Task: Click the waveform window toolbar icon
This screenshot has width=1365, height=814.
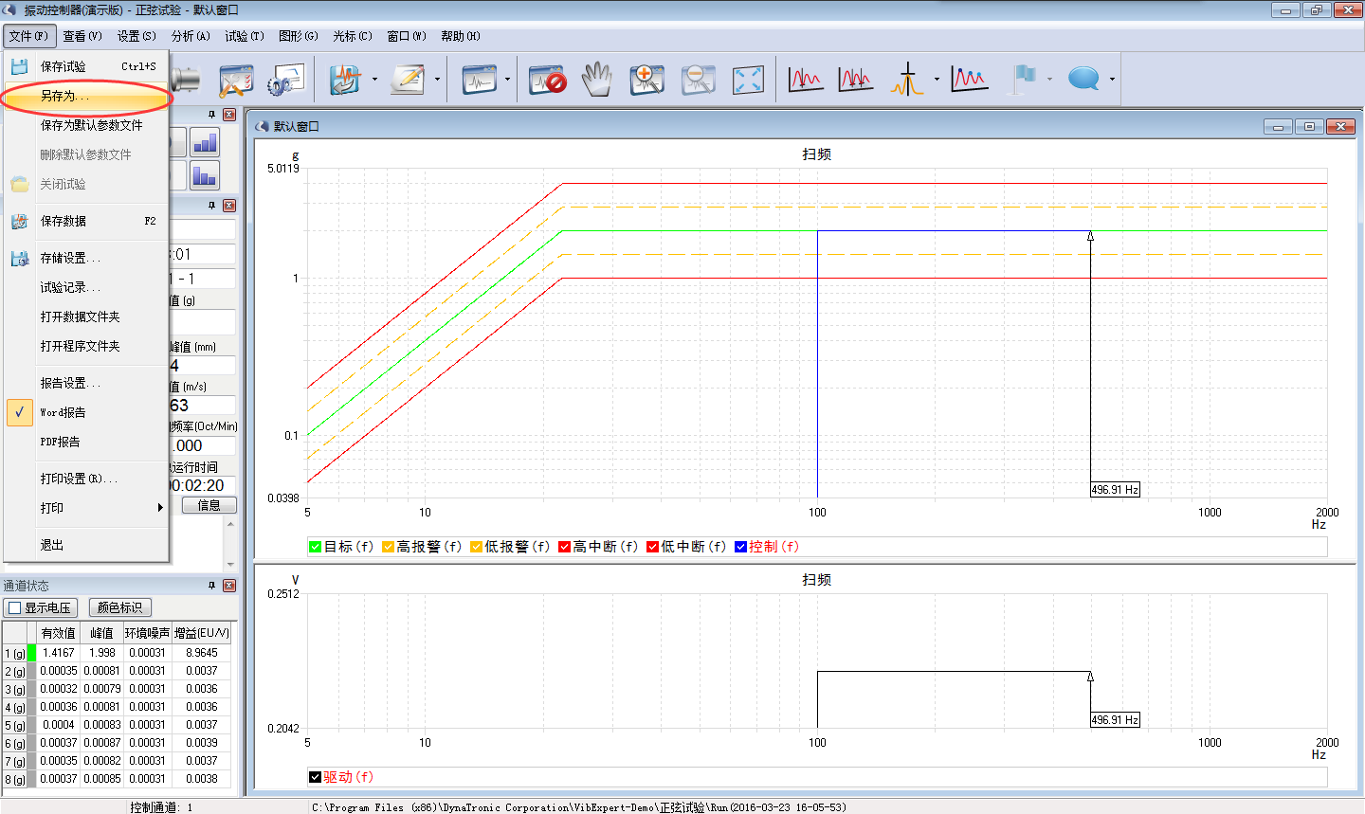Action: click(480, 80)
